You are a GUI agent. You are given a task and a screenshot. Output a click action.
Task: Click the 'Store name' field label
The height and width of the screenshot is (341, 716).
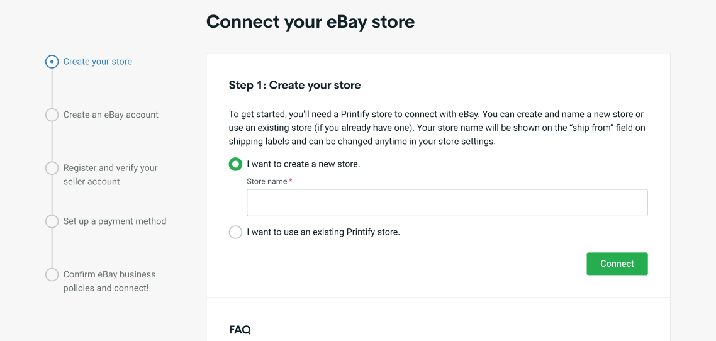click(x=267, y=182)
